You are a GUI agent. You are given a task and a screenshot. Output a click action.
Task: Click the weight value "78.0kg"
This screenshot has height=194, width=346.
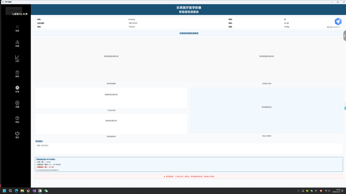click(x=286, y=27)
